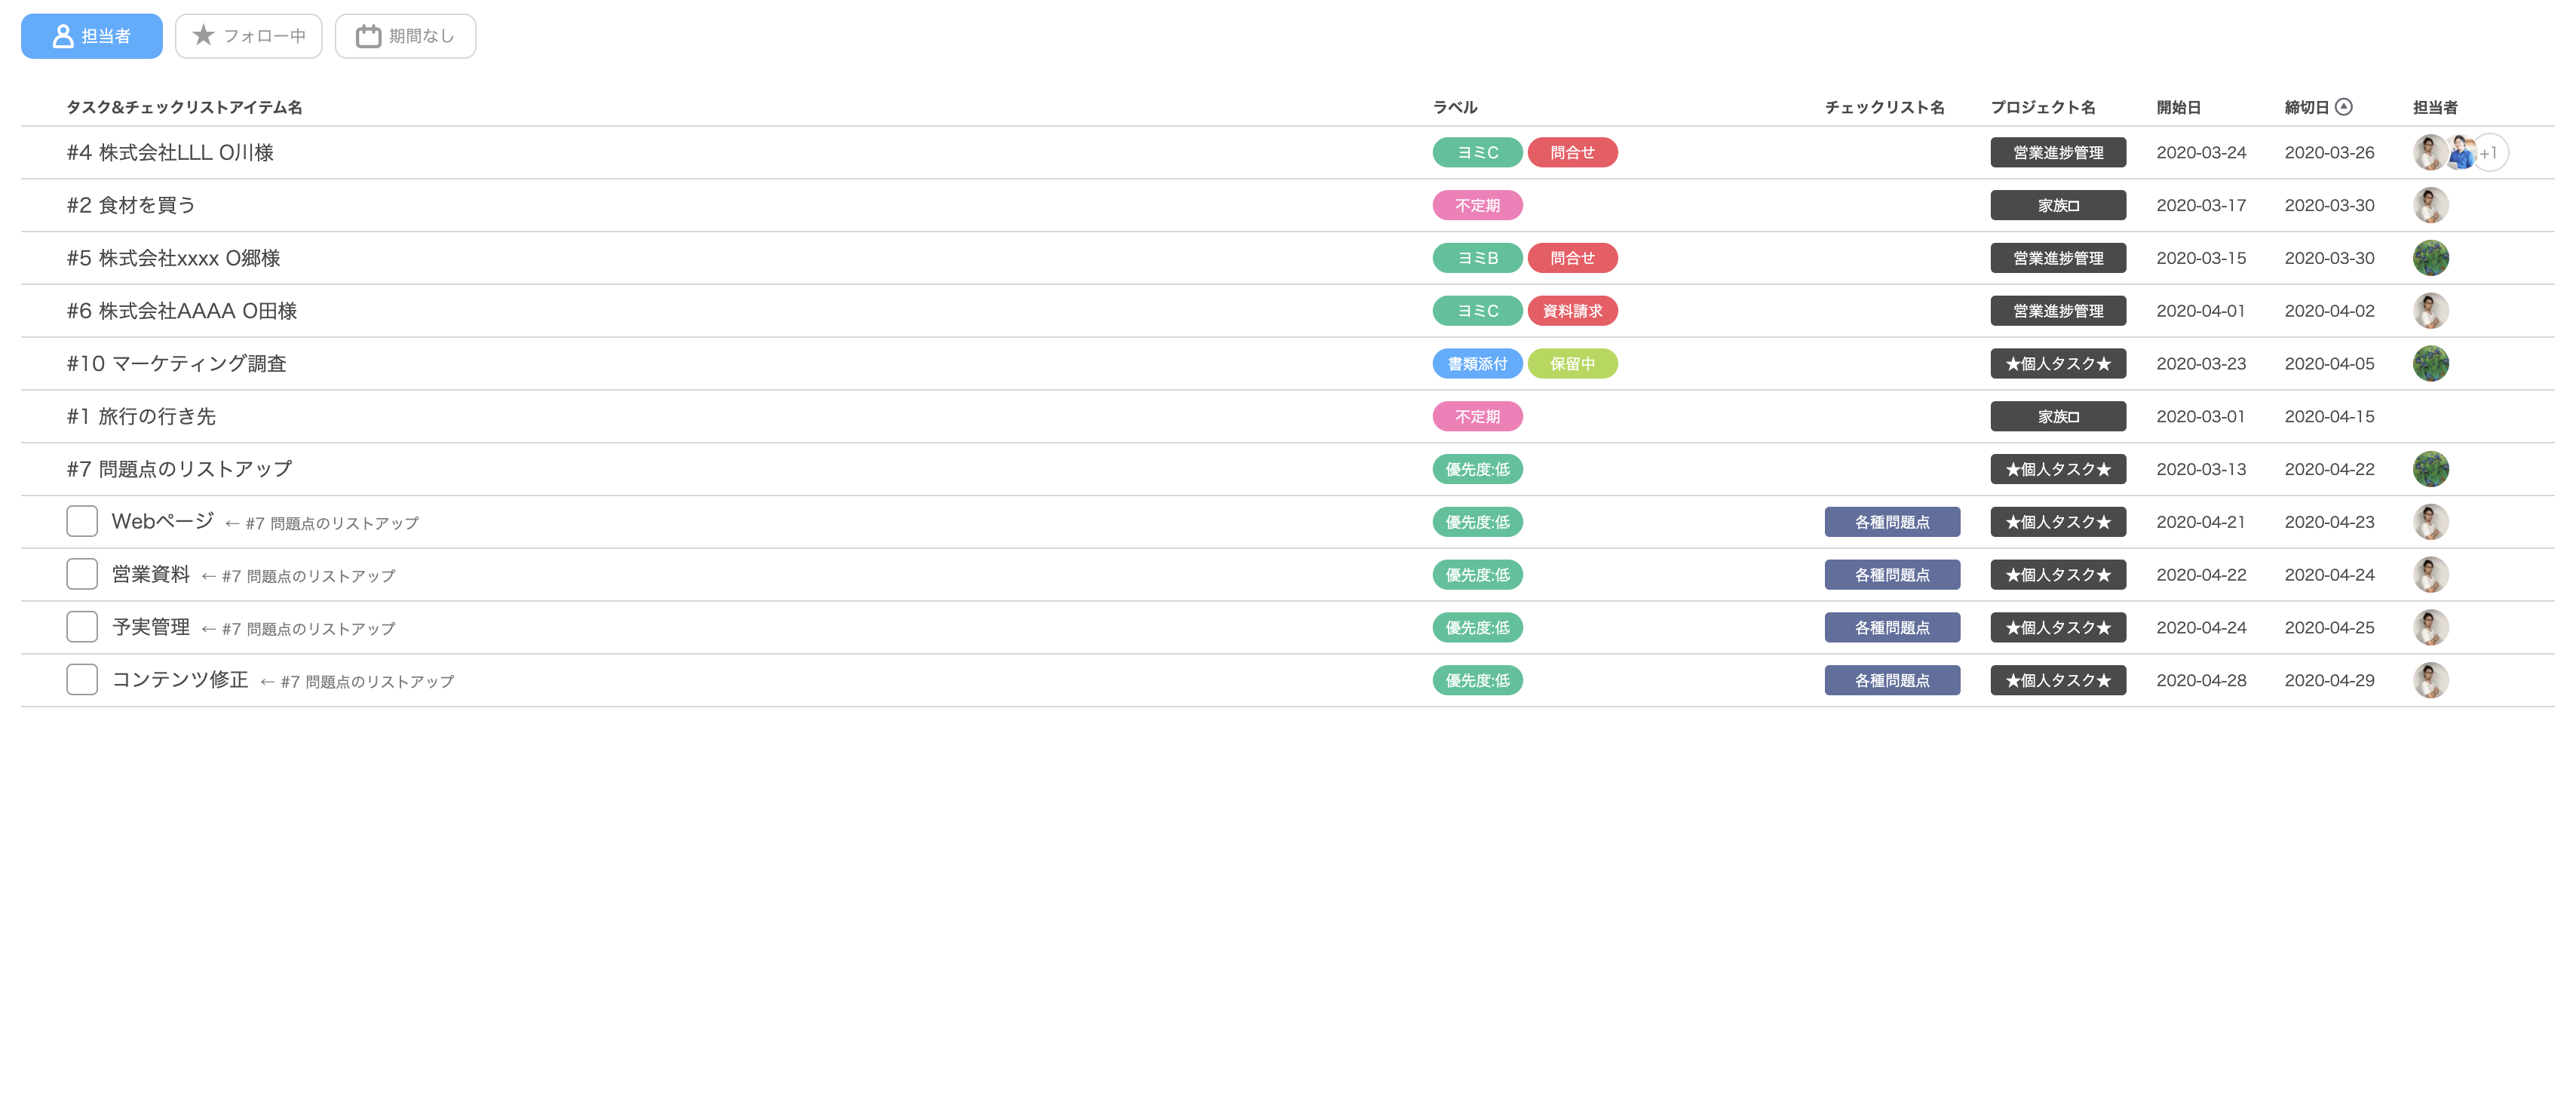Check the Webページ checklist item

coord(82,521)
